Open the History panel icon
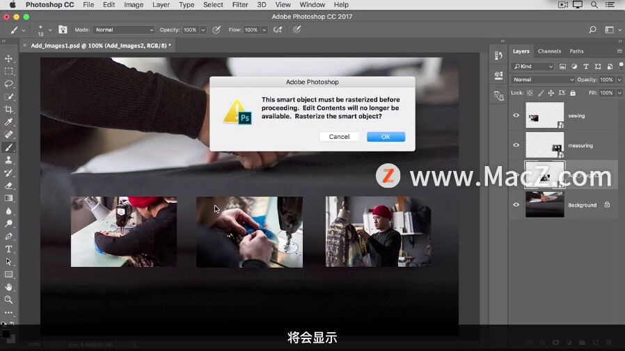 (x=498, y=56)
